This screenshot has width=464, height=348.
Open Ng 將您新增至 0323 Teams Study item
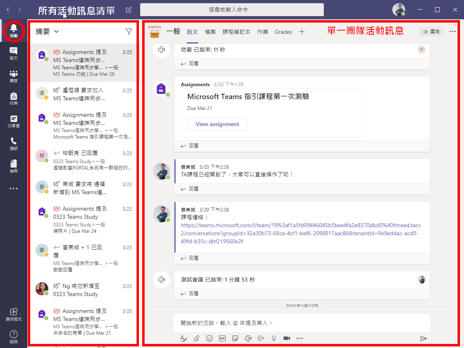84,290
